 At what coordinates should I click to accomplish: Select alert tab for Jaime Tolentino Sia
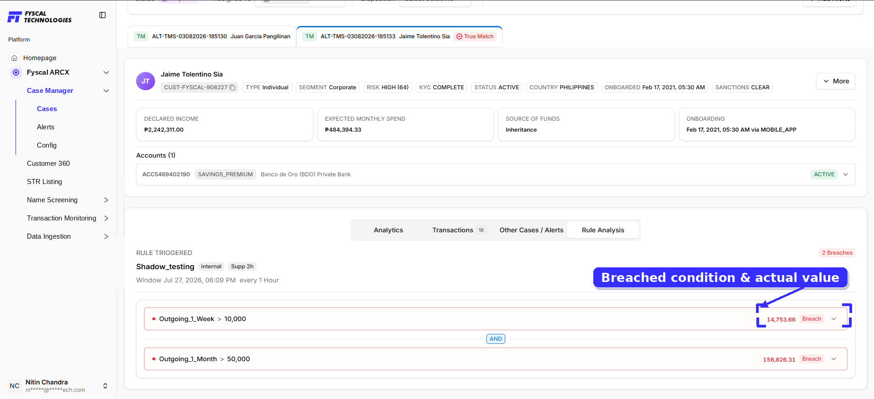(399, 36)
